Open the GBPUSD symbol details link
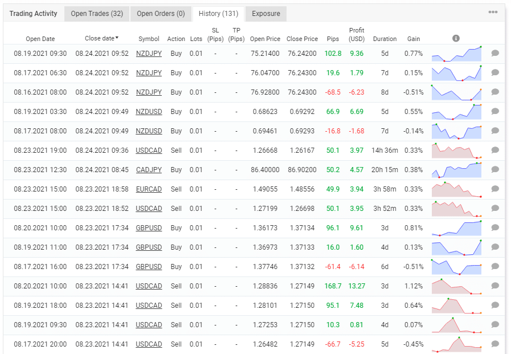The width and height of the screenshot is (511, 354). pos(149,228)
